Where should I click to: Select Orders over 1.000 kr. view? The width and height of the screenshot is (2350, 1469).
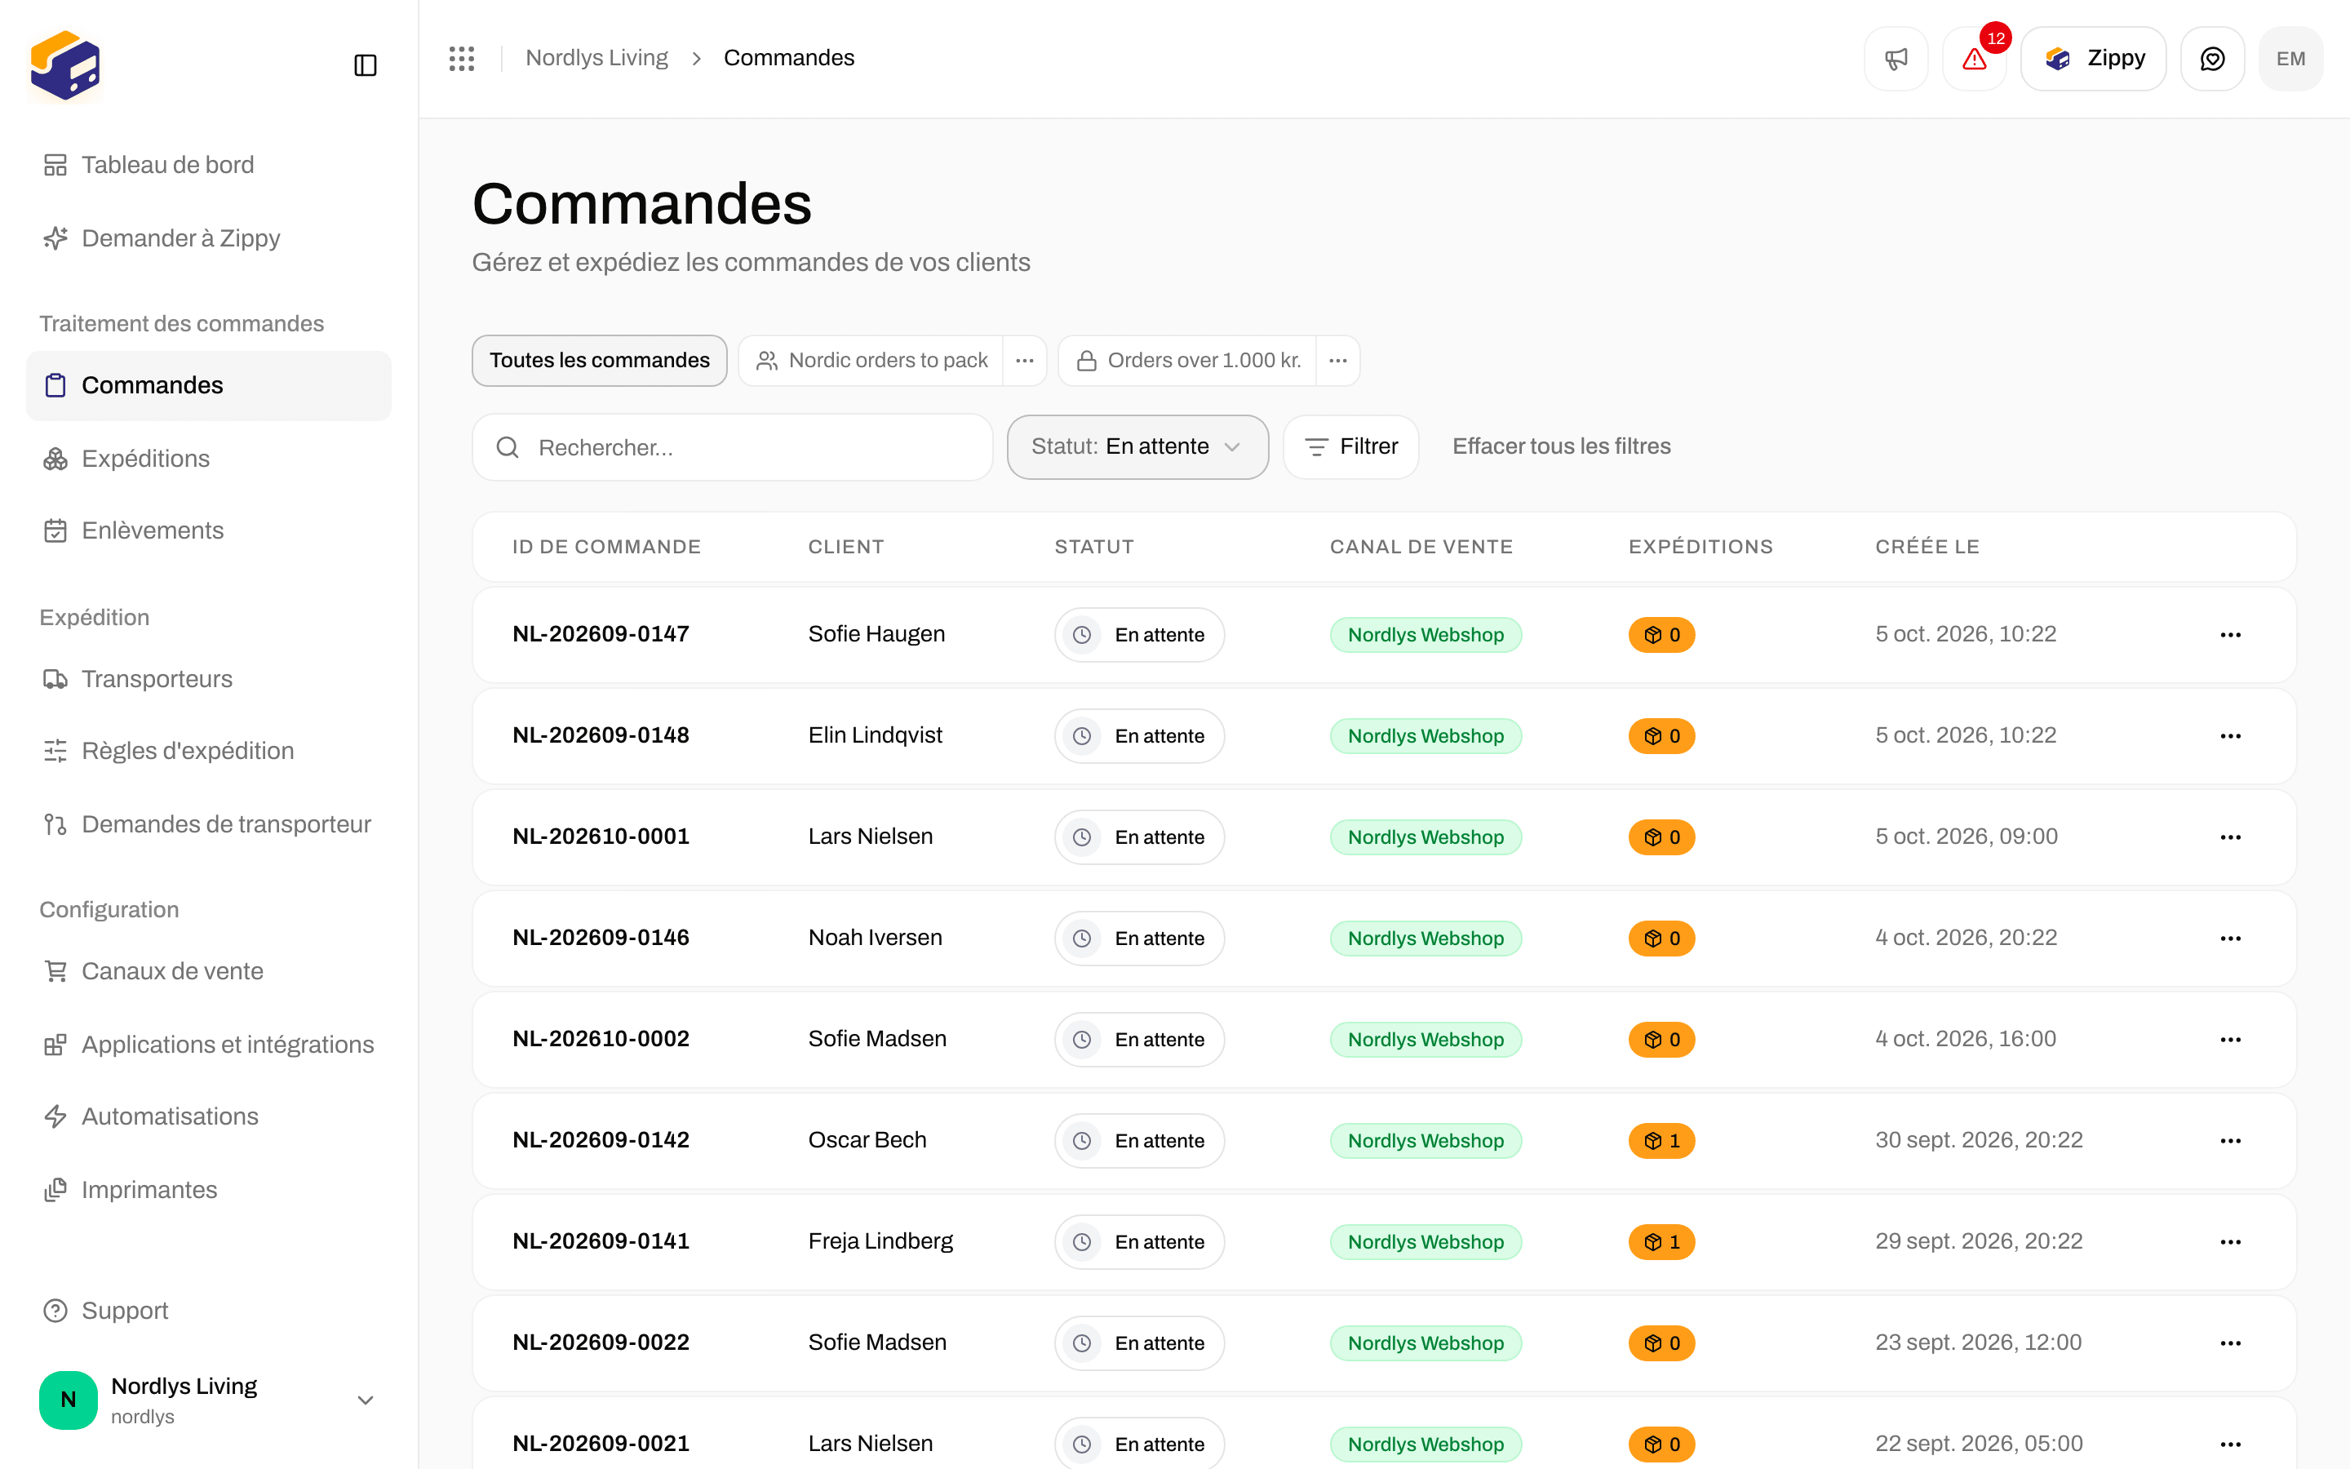click(1187, 361)
